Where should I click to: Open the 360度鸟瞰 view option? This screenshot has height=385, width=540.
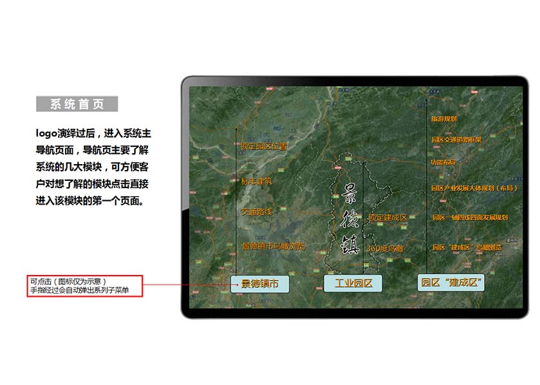[384, 249]
